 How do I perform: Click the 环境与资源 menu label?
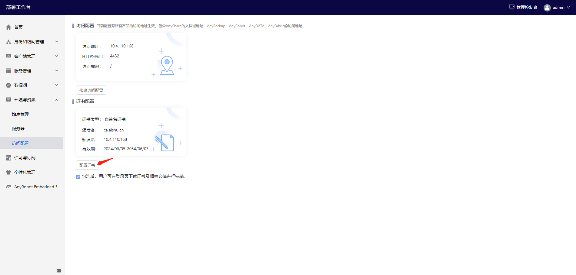click(x=25, y=100)
